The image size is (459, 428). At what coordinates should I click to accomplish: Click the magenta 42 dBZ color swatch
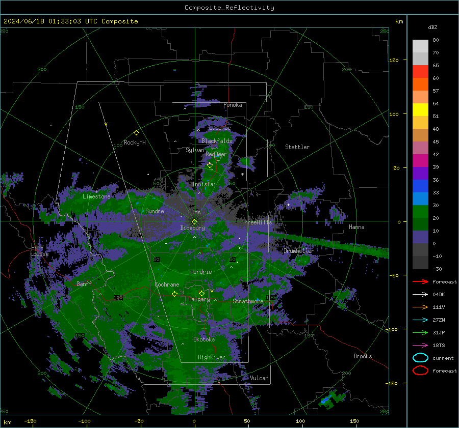pyautogui.click(x=420, y=161)
